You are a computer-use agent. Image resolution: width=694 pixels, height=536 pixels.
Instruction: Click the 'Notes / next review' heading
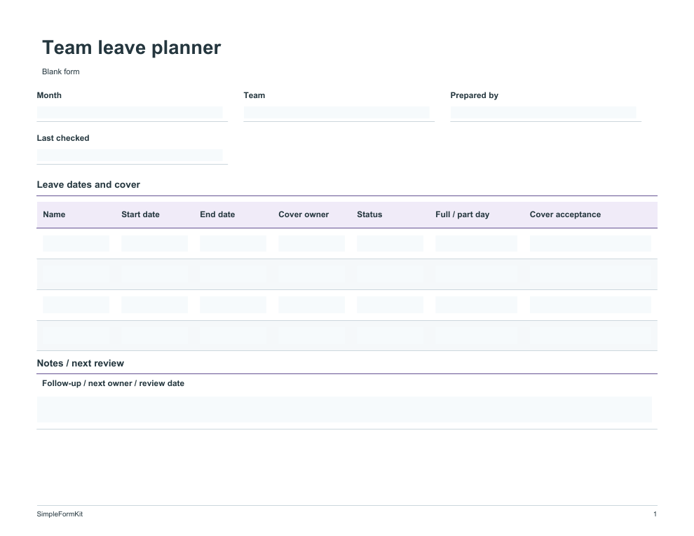pyautogui.click(x=81, y=364)
